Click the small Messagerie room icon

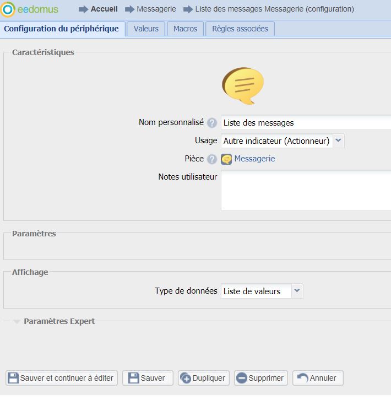coord(226,159)
